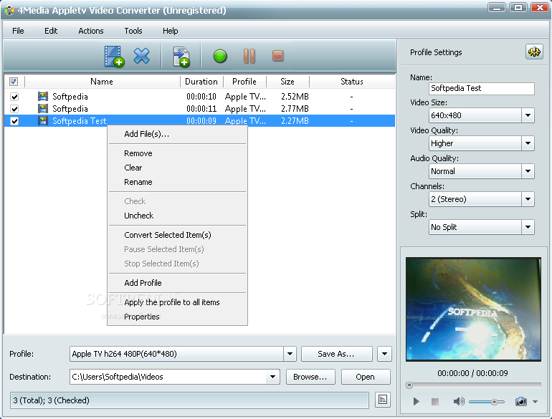Viewport: 552px width, 419px height.
Task: Click the Add File film-strip icon
Action: 114,57
